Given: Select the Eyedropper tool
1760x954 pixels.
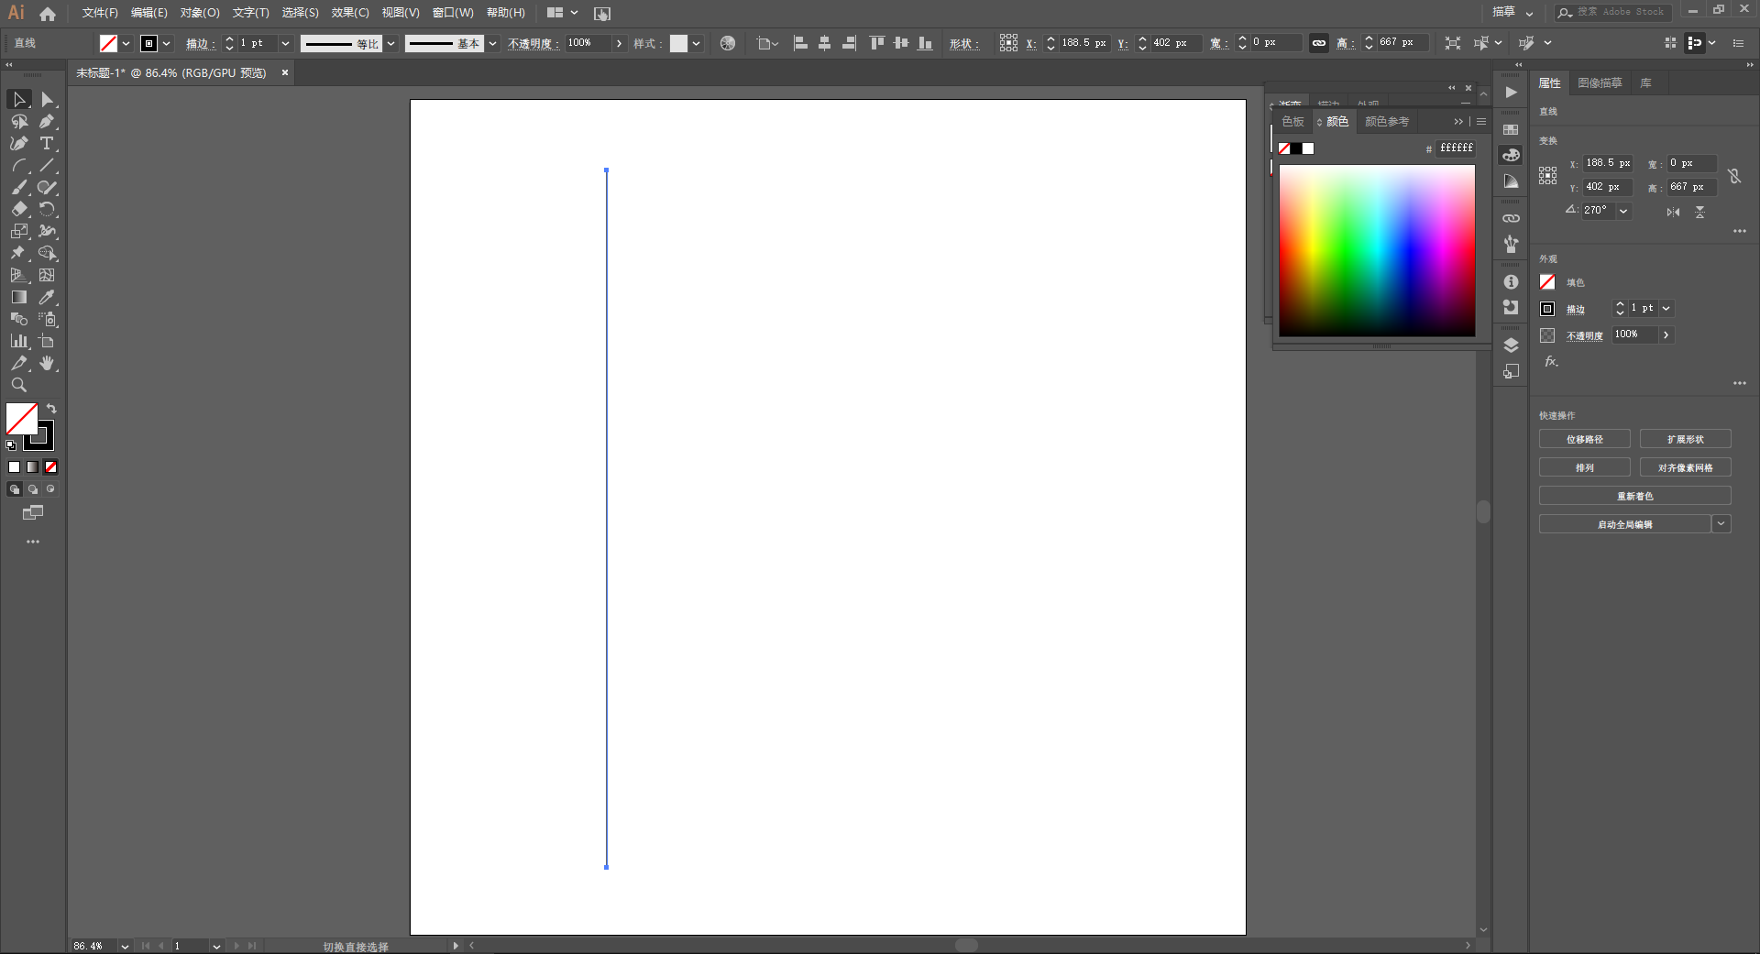Looking at the screenshot, I should tap(47, 297).
